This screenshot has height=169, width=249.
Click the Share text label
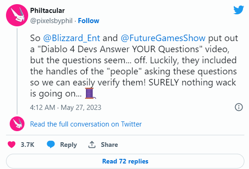click(x=109, y=145)
